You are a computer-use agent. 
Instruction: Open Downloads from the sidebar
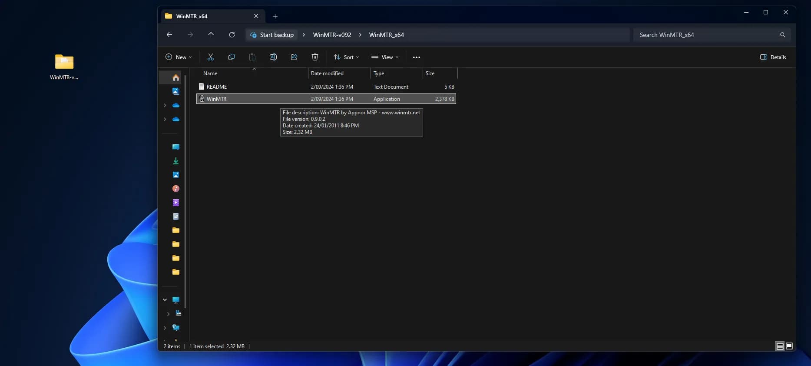(176, 161)
